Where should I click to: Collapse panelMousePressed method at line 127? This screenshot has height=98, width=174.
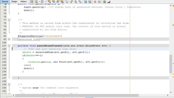(x=9, y=46)
